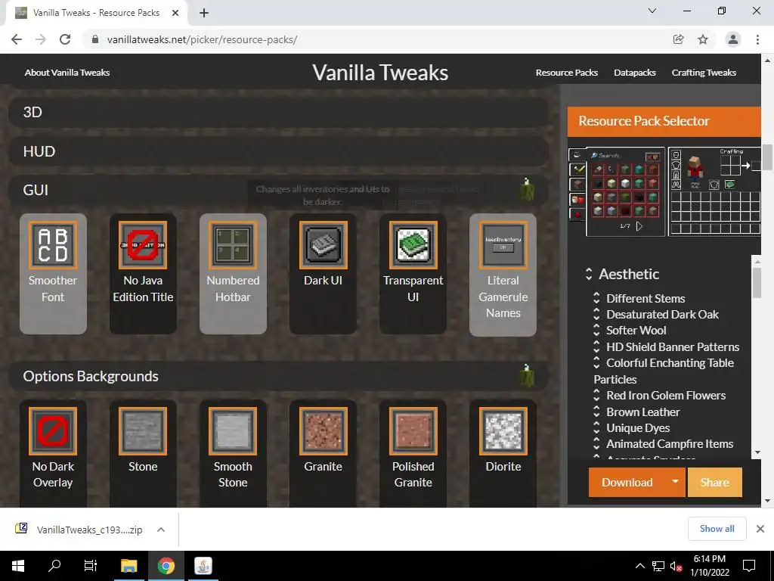Reorder the Aesthetic category handle

pos(588,274)
